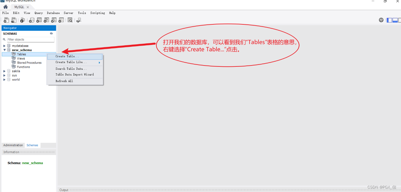Open the Database menu
This screenshot has height=192, width=401.
tap(53, 13)
